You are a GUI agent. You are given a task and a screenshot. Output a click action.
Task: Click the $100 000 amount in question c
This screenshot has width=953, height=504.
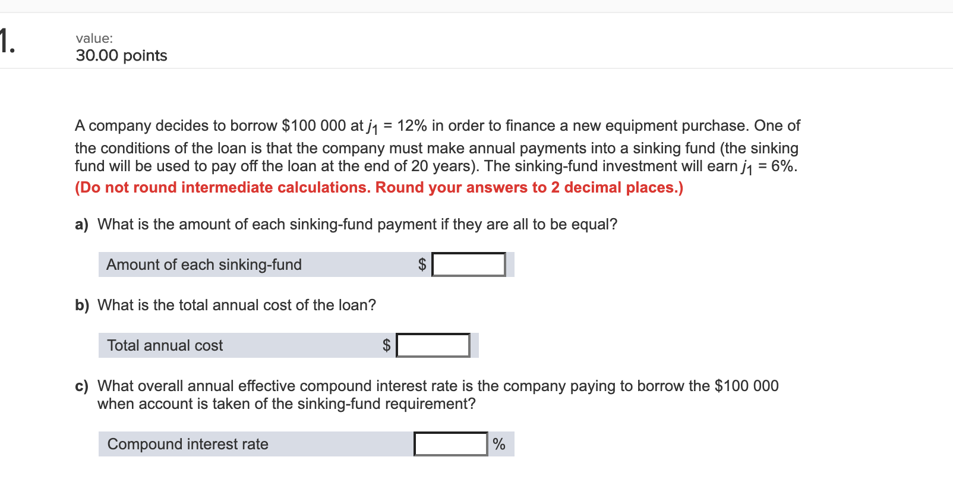click(746, 385)
